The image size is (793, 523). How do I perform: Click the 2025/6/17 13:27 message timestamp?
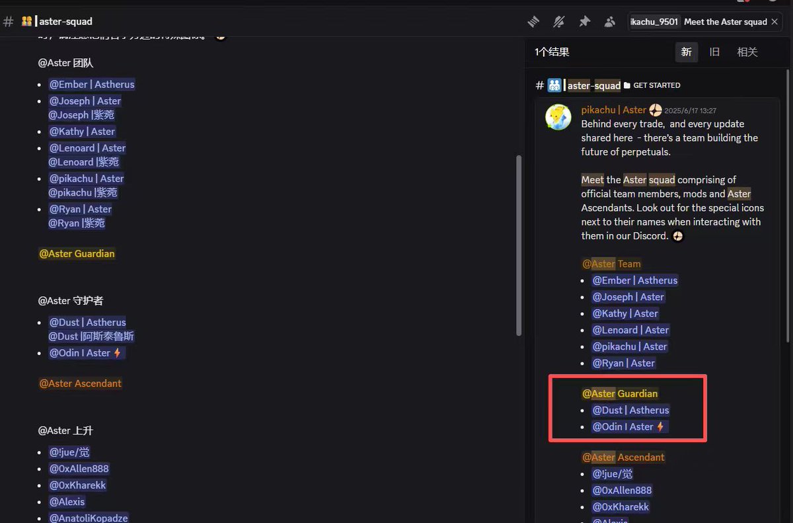click(x=690, y=110)
